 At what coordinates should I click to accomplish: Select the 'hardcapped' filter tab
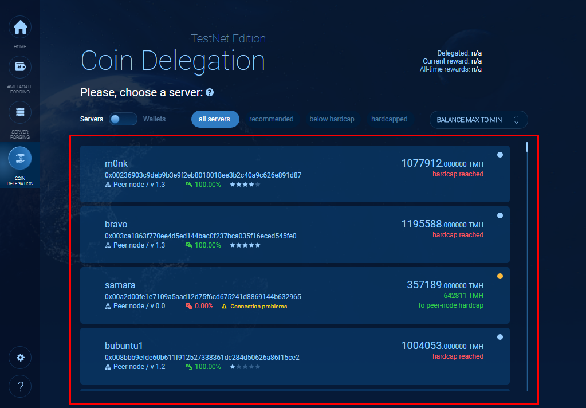390,119
